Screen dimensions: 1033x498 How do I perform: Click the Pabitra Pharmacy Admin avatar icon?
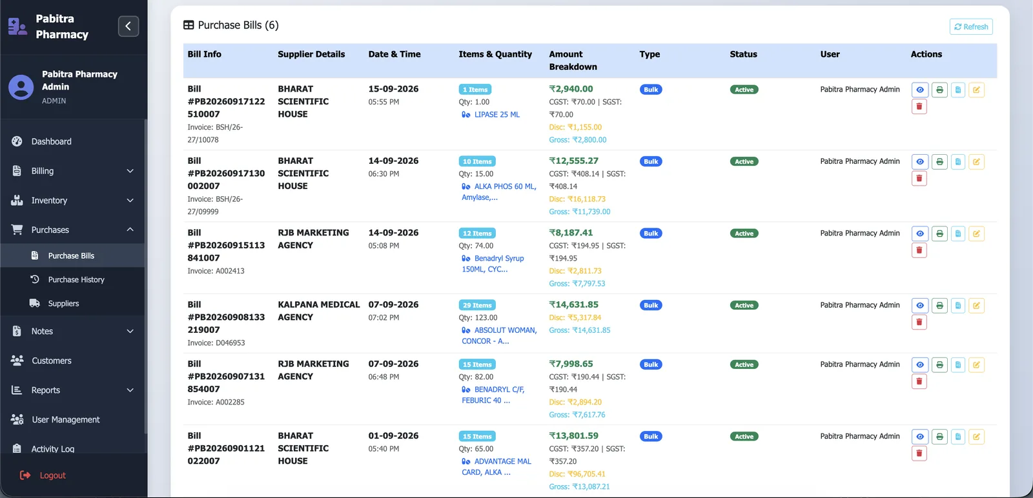21,87
